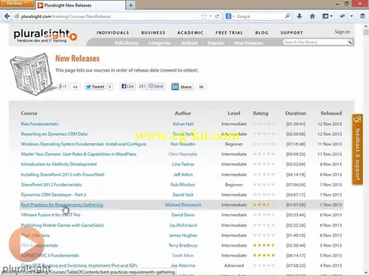Image resolution: width=369 pixels, height=276 pixels.
Task: Open SharePoint 2013 Fundamentals course
Action: 51,185
